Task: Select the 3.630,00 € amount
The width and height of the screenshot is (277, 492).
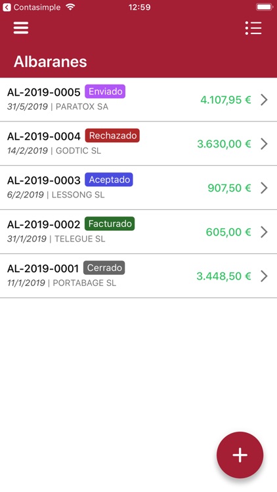Action: pos(224,144)
